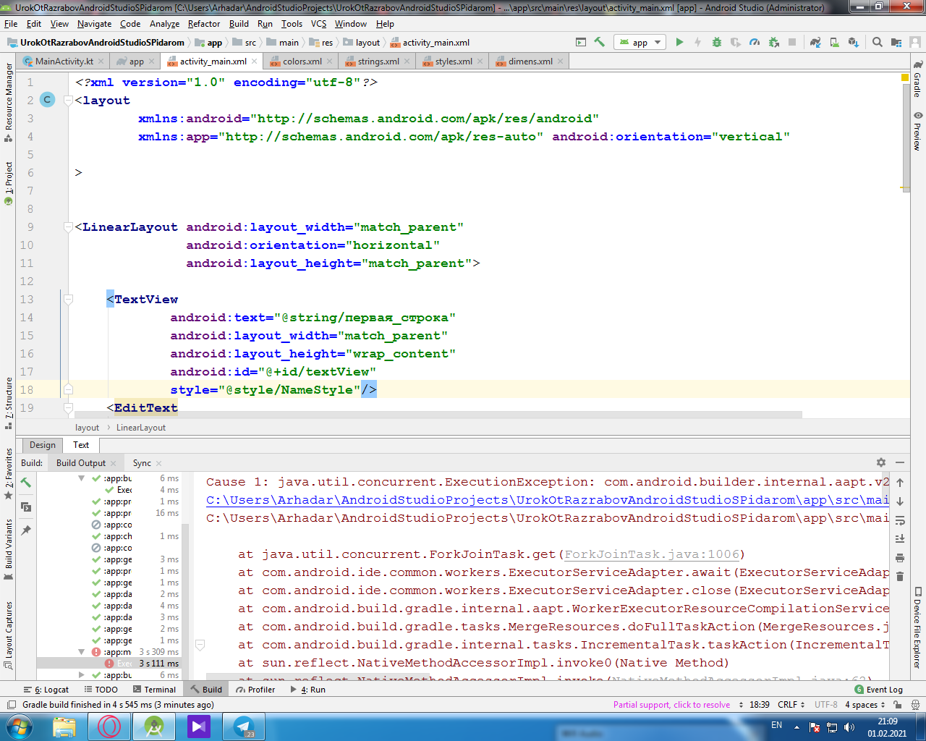Toggle soft-wrap icon in build console
Screen dimensions: 926x741
[x=900, y=520]
